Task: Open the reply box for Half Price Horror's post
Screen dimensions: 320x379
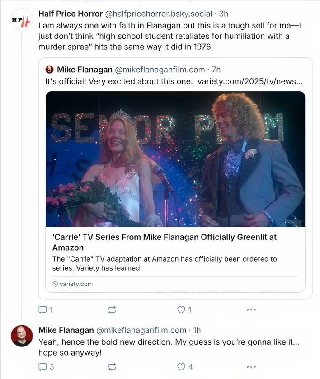Action: click(x=42, y=310)
